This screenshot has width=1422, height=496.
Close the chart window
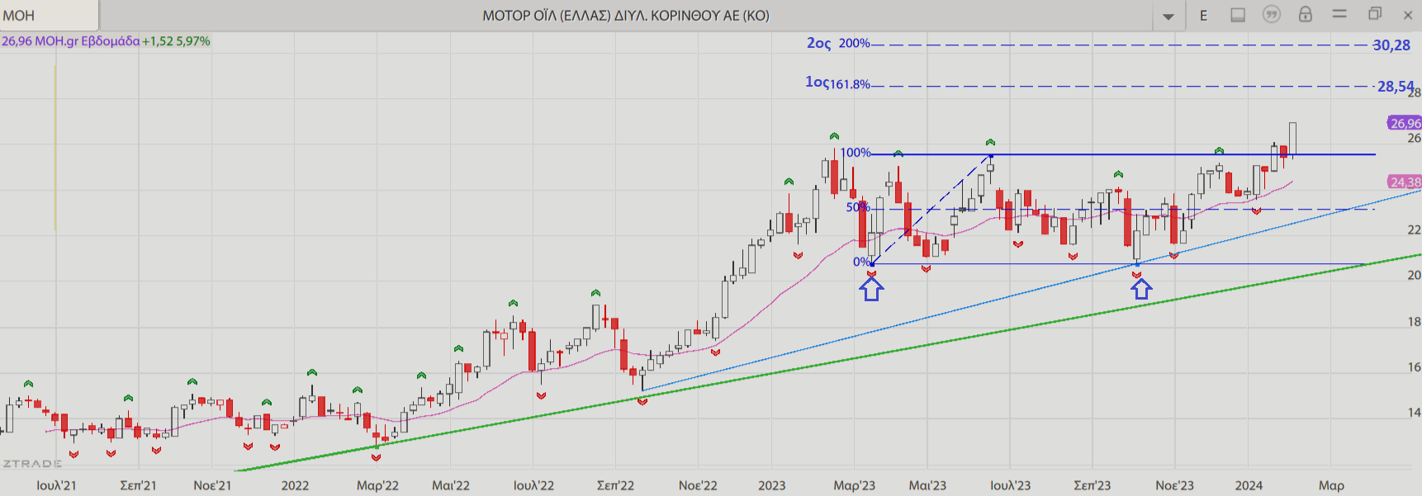point(1408,15)
